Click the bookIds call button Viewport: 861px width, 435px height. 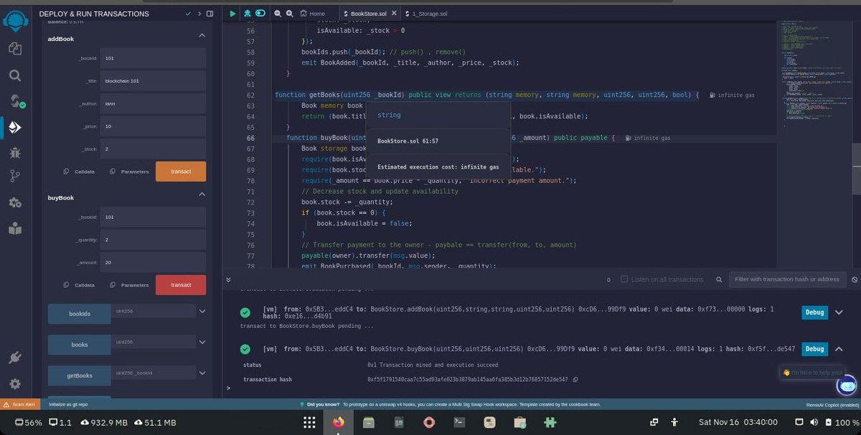(x=79, y=314)
